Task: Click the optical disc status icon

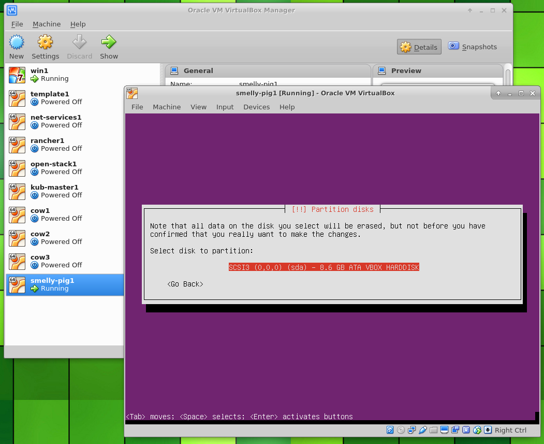Action: click(401, 430)
